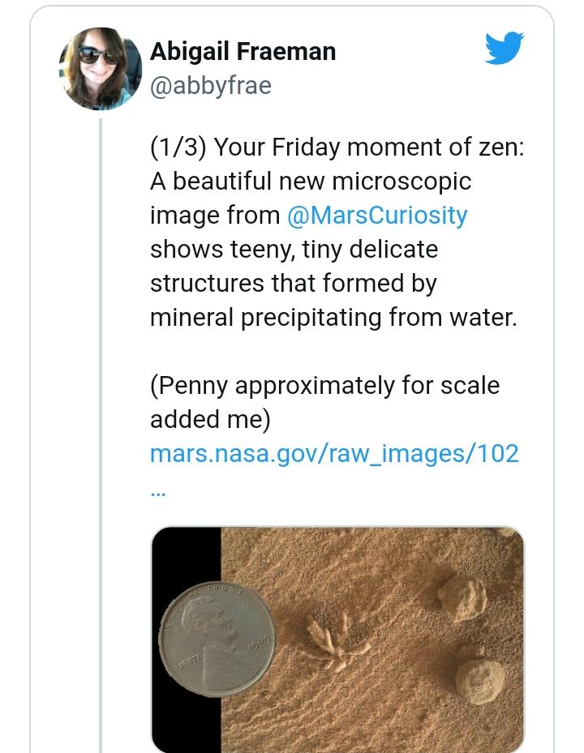Screen dimensions: 584x753
Task: Click the "mineral precipitating from water" line
Action: [x=333, y=317]
